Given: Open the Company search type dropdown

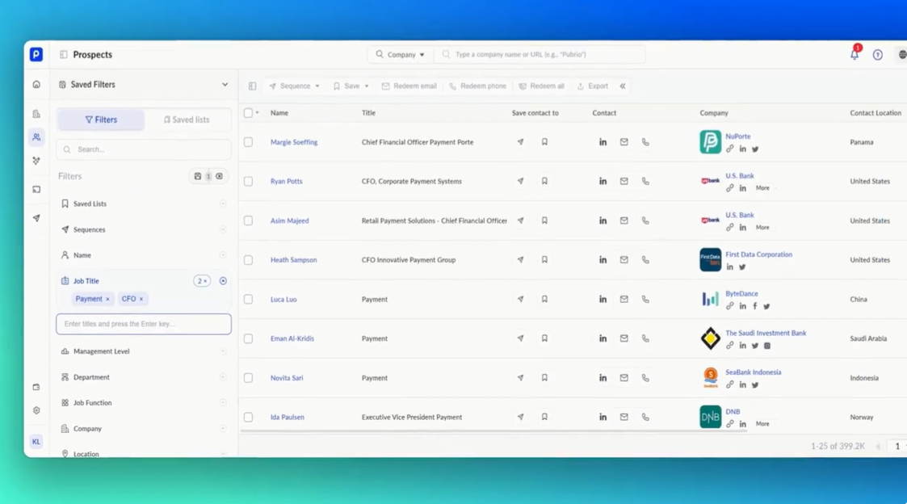Looking at the screenshot, I should tap(400, 55).
